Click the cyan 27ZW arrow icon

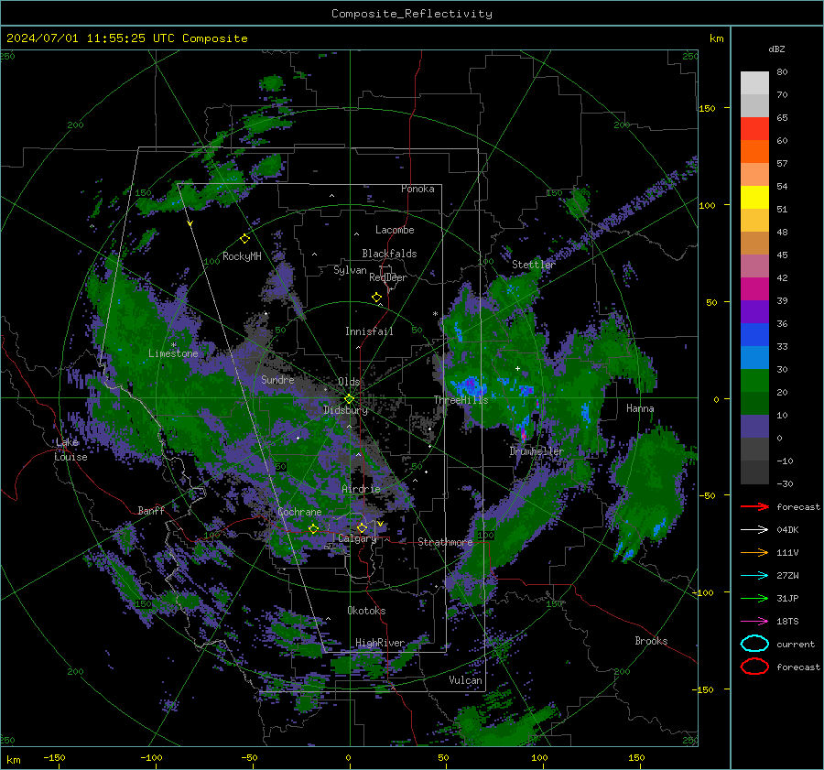coord(754,576)
